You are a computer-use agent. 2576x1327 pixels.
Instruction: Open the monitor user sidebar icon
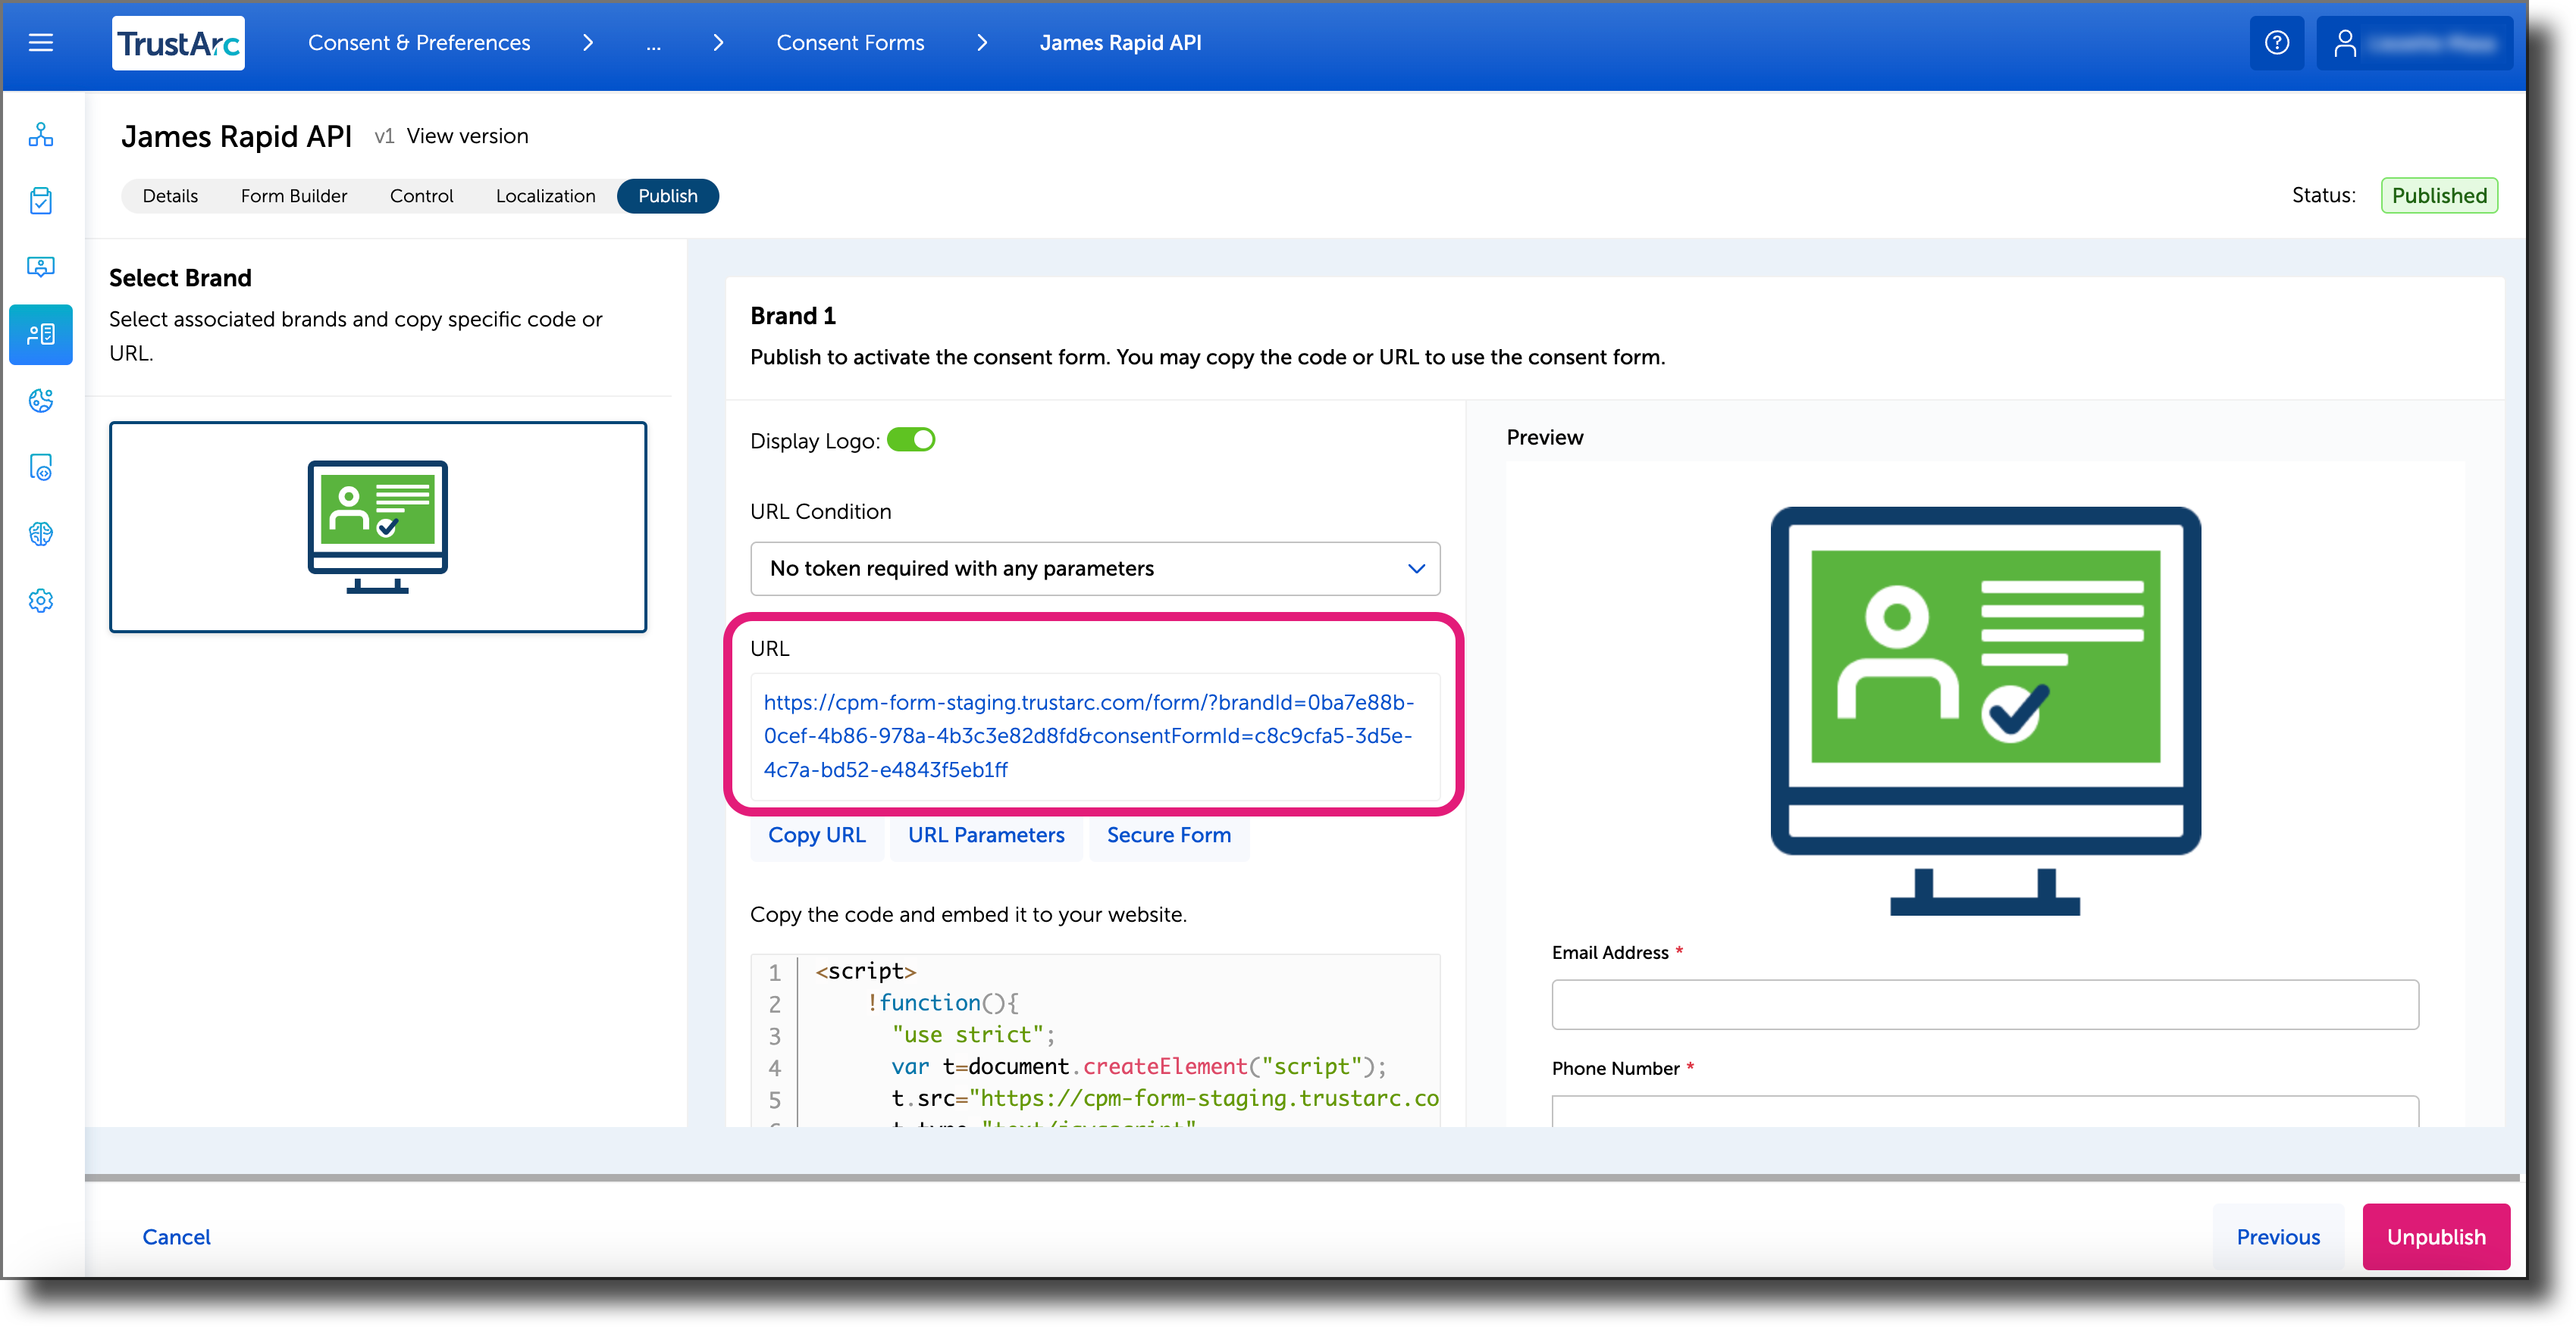point(41,268)
